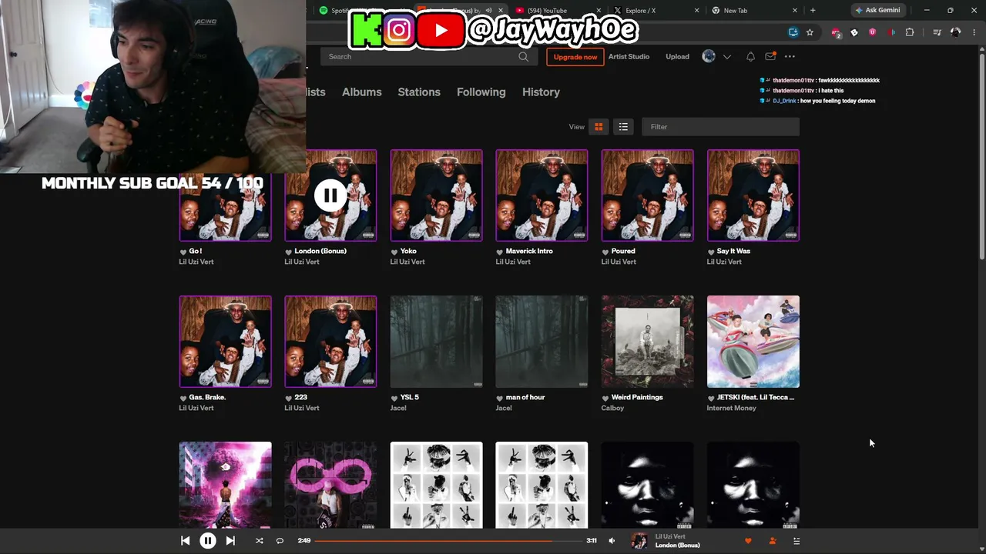
Task: Open the Poured track title
Action: (623, 251)
